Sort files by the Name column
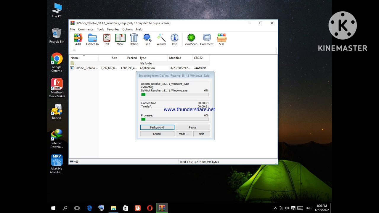The image size is (379, 213). tap(84, 58)
